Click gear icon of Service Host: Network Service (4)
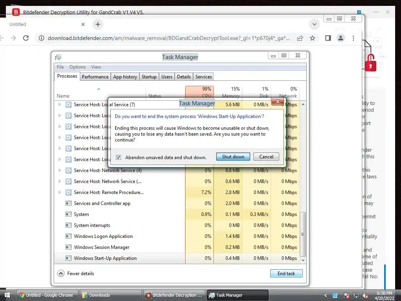 pos(68,170)
